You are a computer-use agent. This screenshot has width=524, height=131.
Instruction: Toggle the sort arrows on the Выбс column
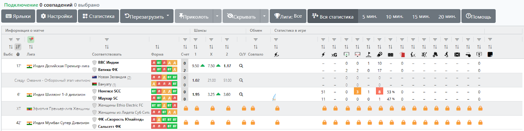[x=11, y=47]
